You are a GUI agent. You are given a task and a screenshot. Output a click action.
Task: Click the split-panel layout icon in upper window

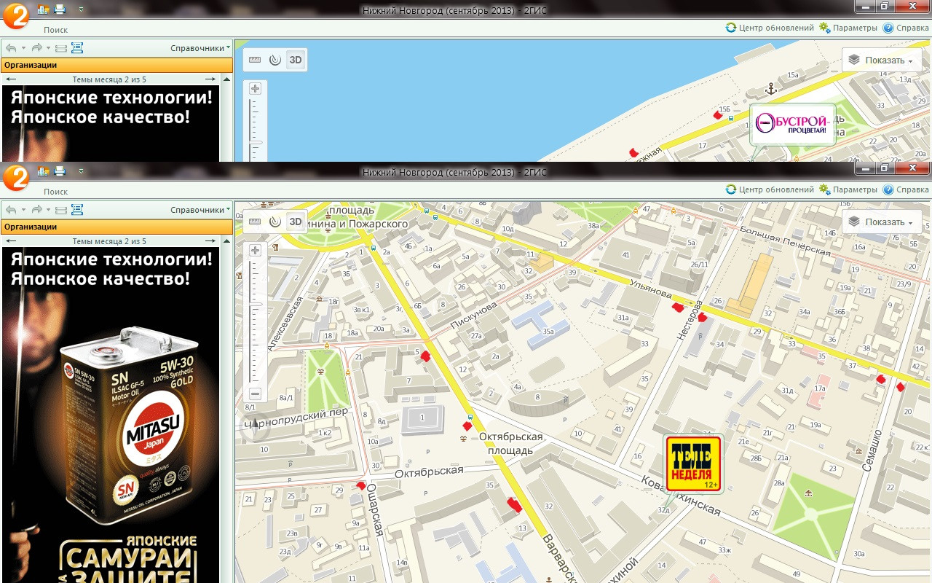tap(61, 48)
